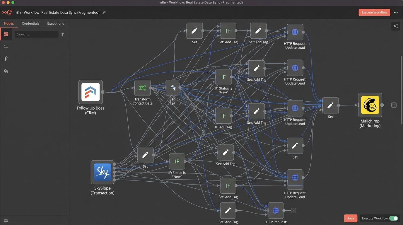Open the three-dot workflow menu
The height and width of the screenshot is (225, 403).
click(x=396, y=12)
